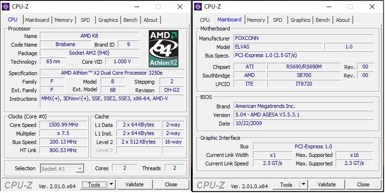Switch to Memory tab in right window

(x=256, y=20)
